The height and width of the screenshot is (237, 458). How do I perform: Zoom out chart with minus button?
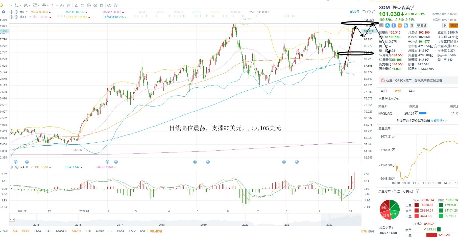pyautogui.click(x=369, y=12)
